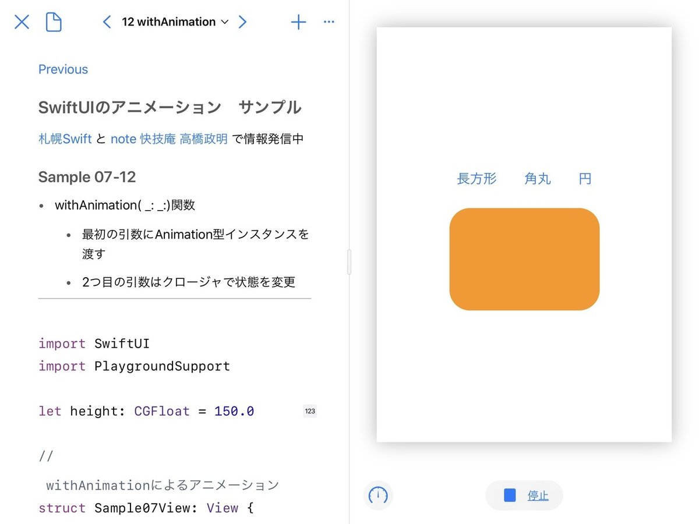The height and width of the screenshot is (524, 699).
Task: Open the execution speed speedometer control
Action: 378,495
